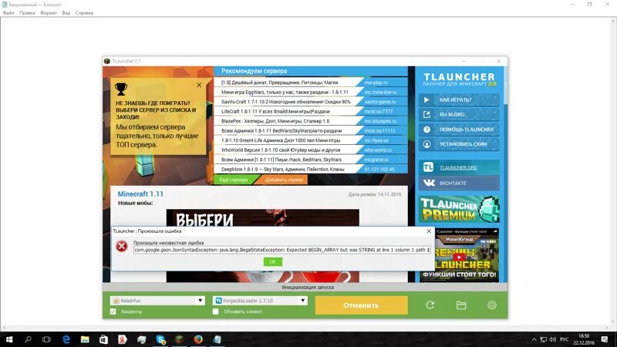Confirm the error with the OK button
This screenshot has width=617, height=347.
[x=273, y=261]
